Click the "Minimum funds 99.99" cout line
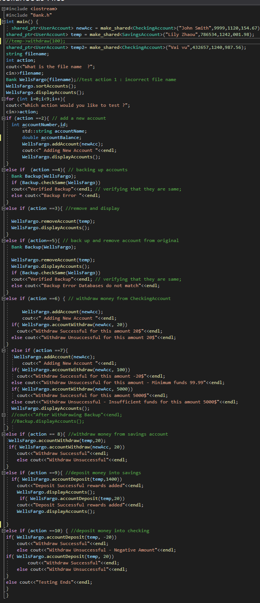 tap(118, 383)
